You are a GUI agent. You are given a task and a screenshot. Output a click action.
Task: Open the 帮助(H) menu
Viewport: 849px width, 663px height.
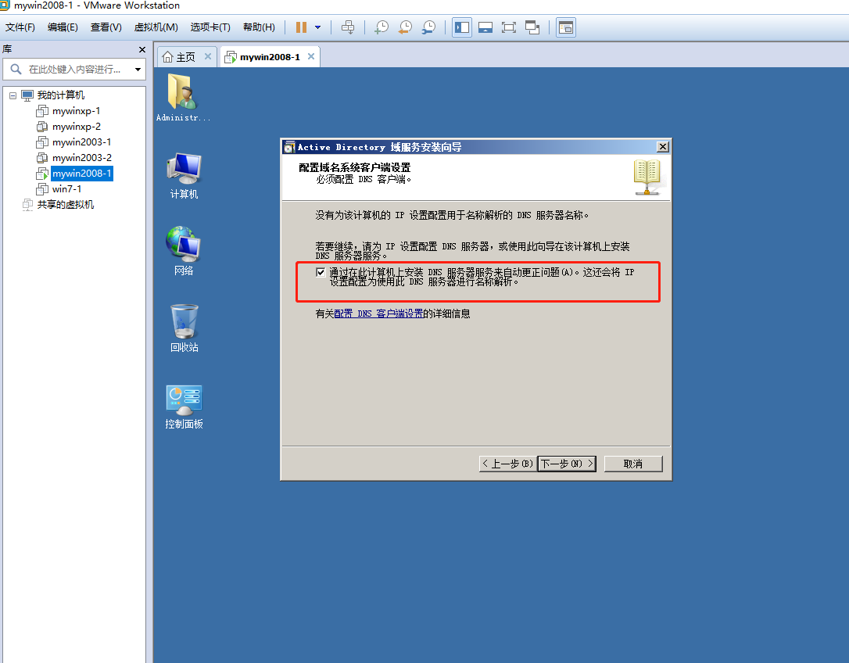[x=259, y=27]
